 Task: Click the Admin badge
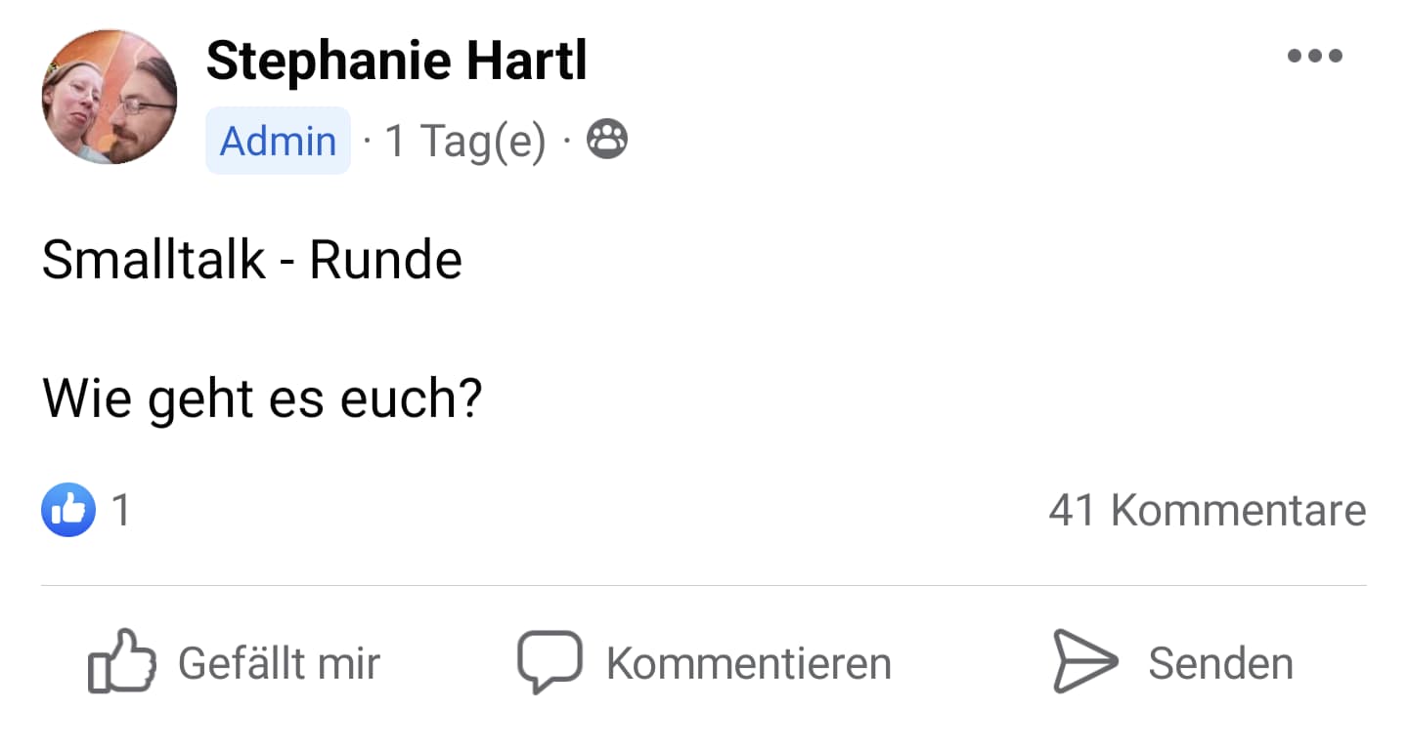278,141
